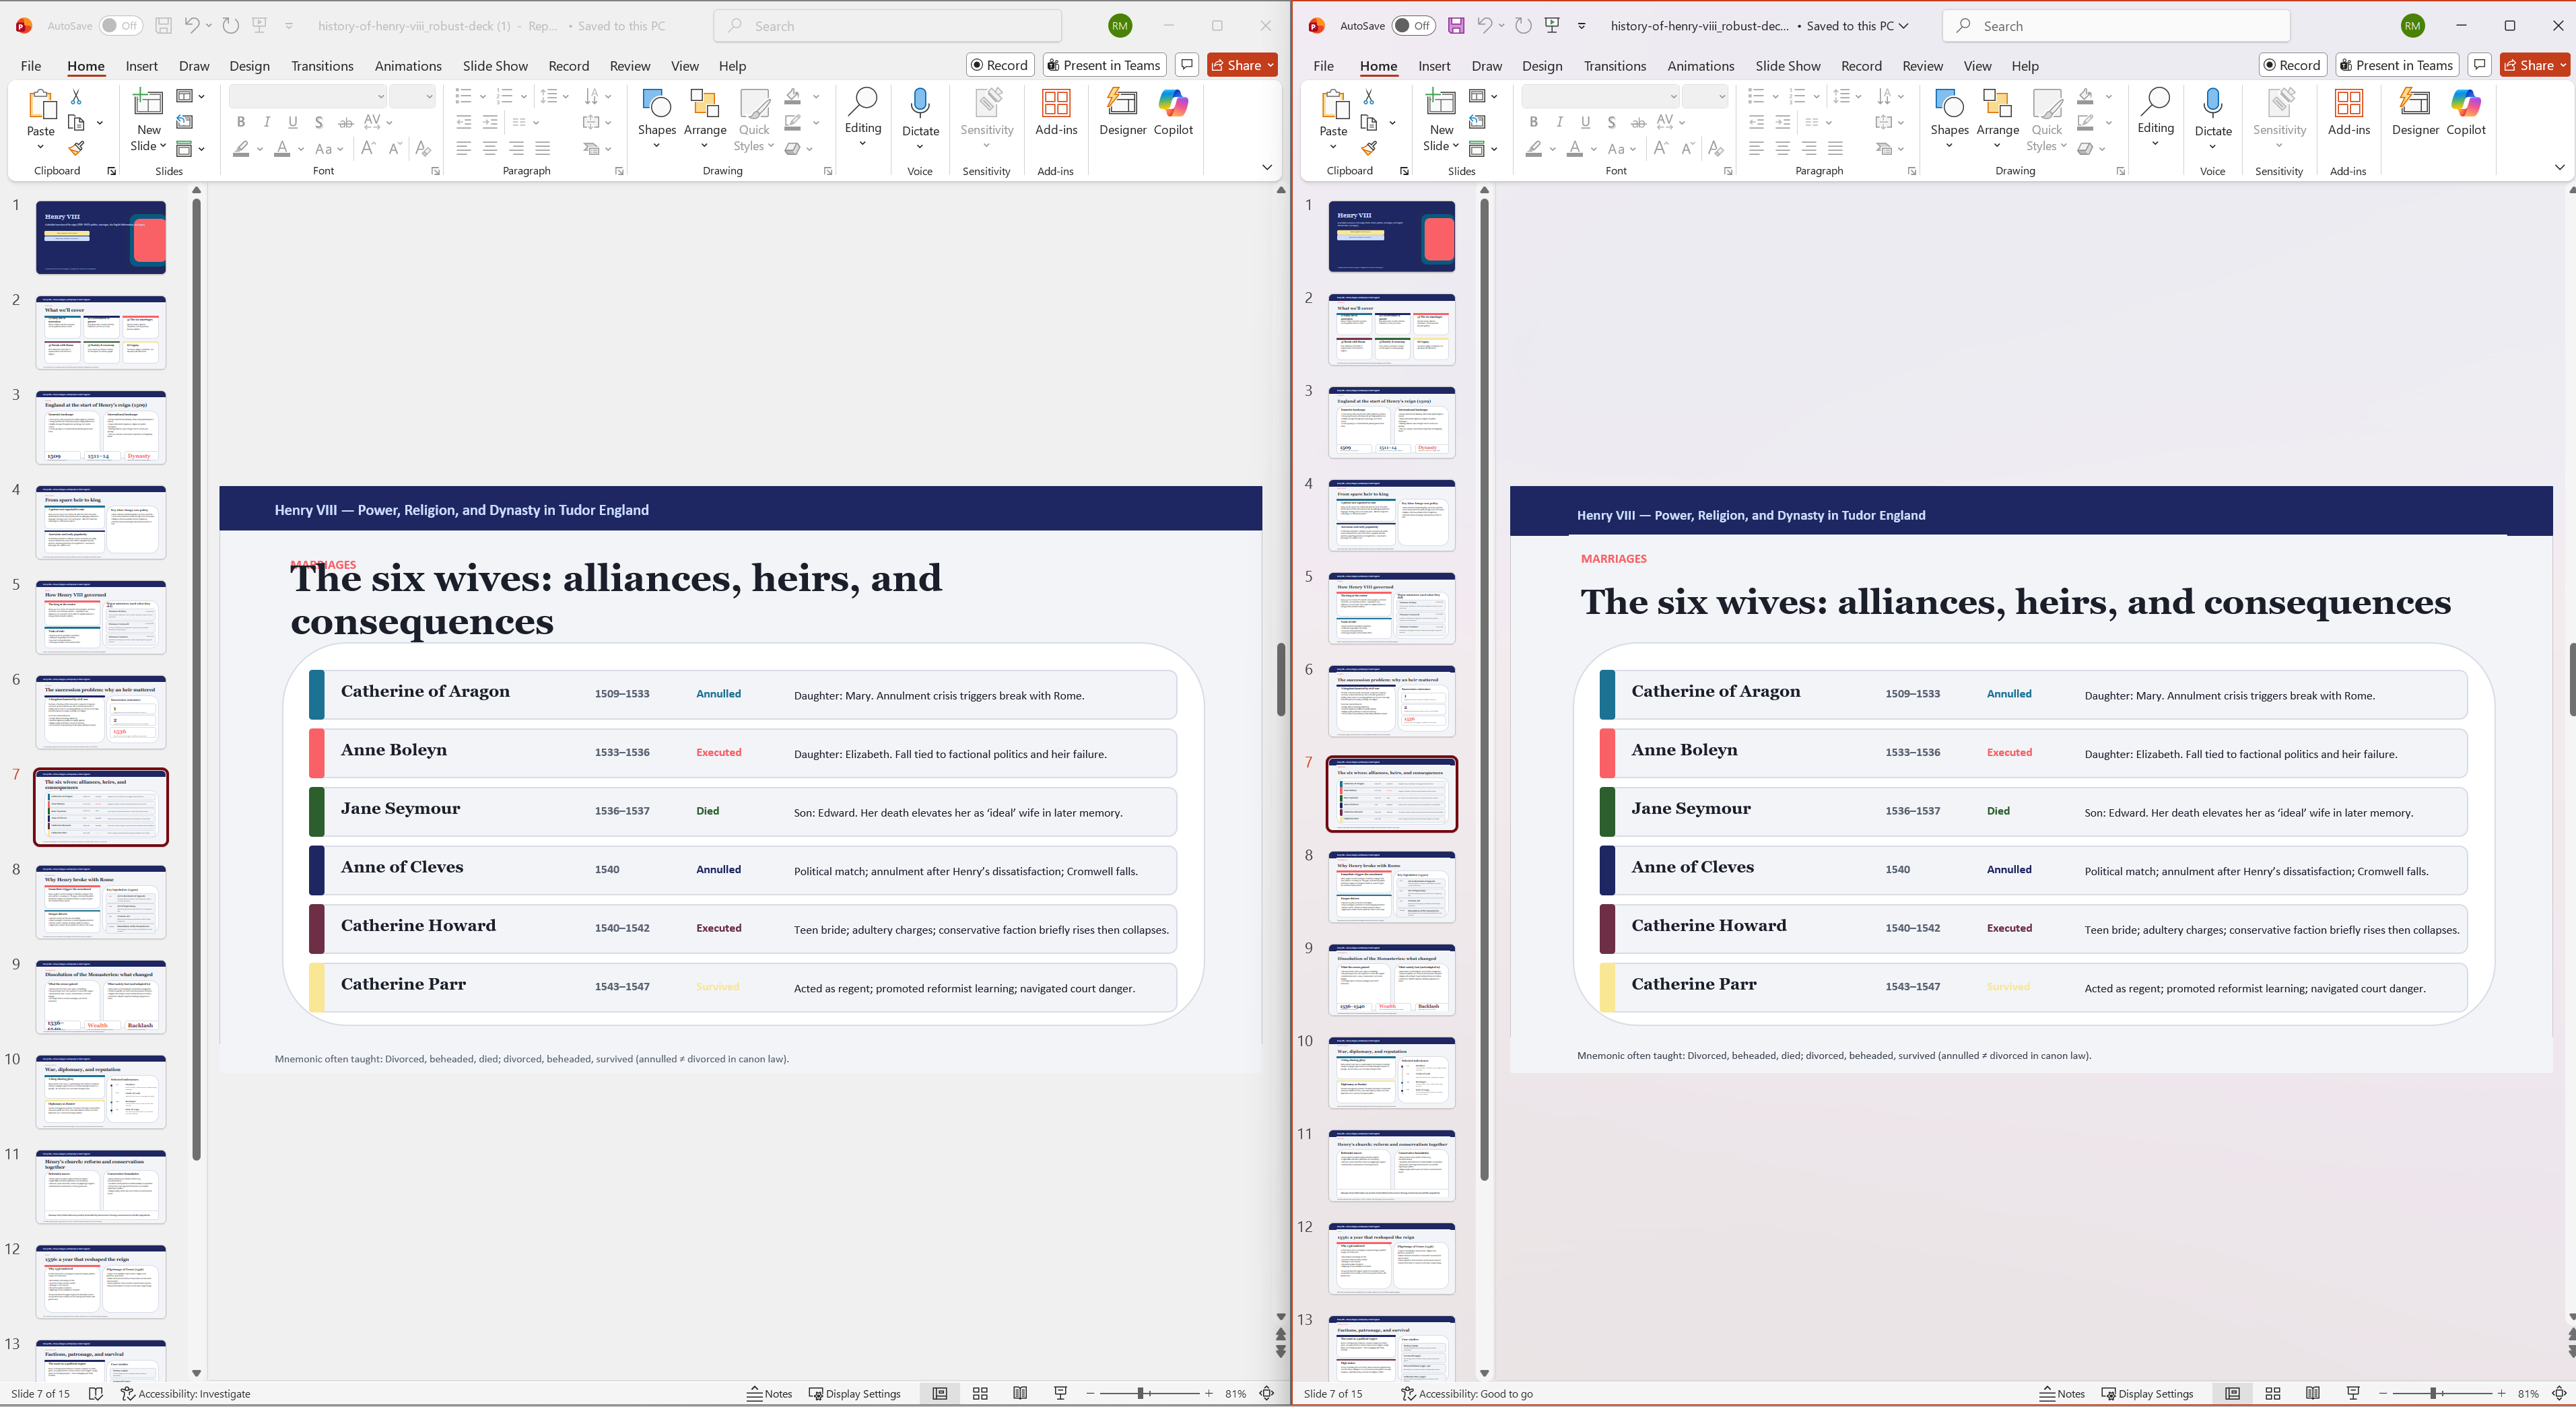
Task: Select slide 3 thumbnail in the pane
Action: point(100,427)
